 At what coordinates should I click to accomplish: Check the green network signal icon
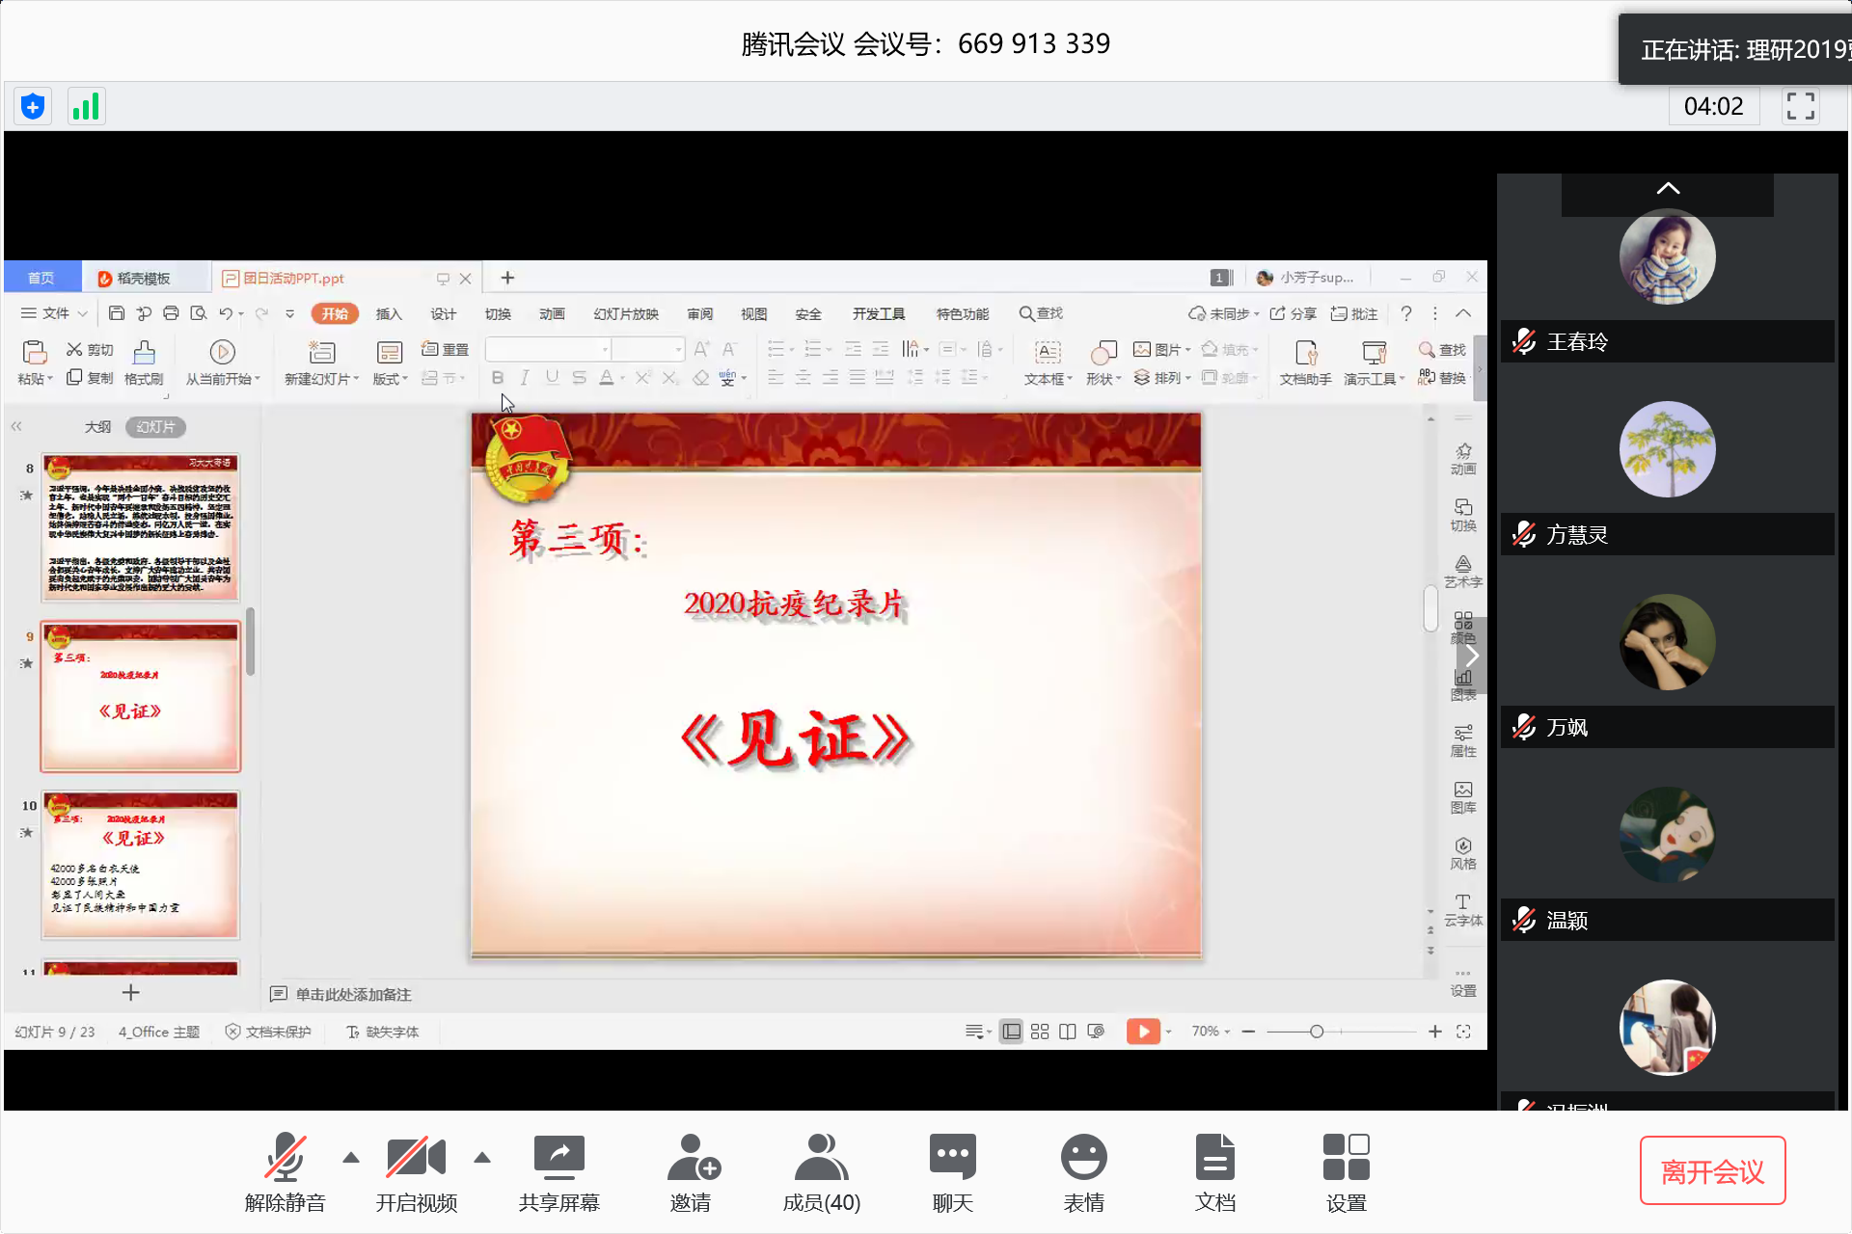tap(86, 106)
